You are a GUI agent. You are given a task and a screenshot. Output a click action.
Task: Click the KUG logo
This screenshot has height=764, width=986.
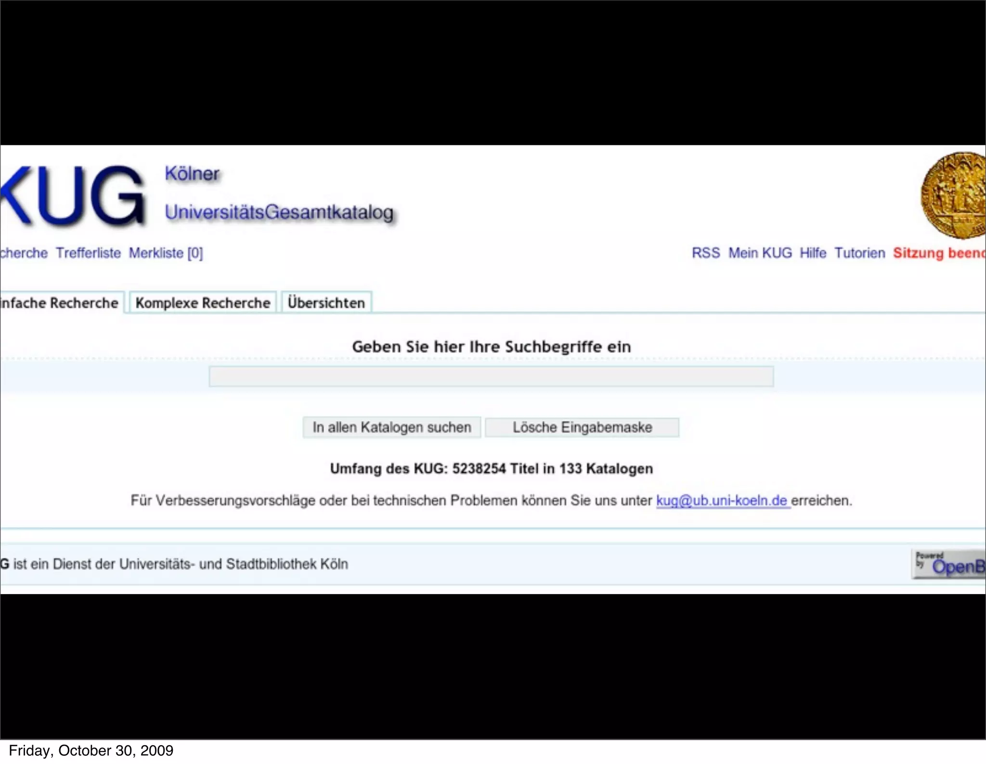tap(72, 195)
